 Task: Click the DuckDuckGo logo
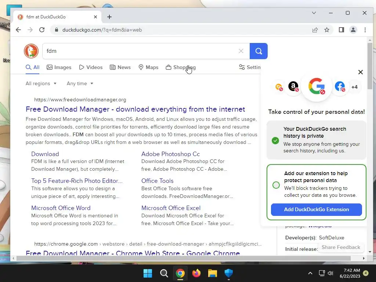tap(31, 51)
